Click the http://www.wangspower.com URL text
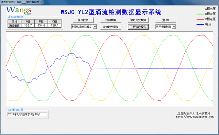The width and height of the screenshot is (219, 135). (195, 117)
